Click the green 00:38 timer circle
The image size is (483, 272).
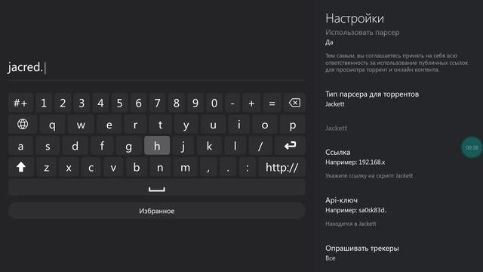click(472, 147)
